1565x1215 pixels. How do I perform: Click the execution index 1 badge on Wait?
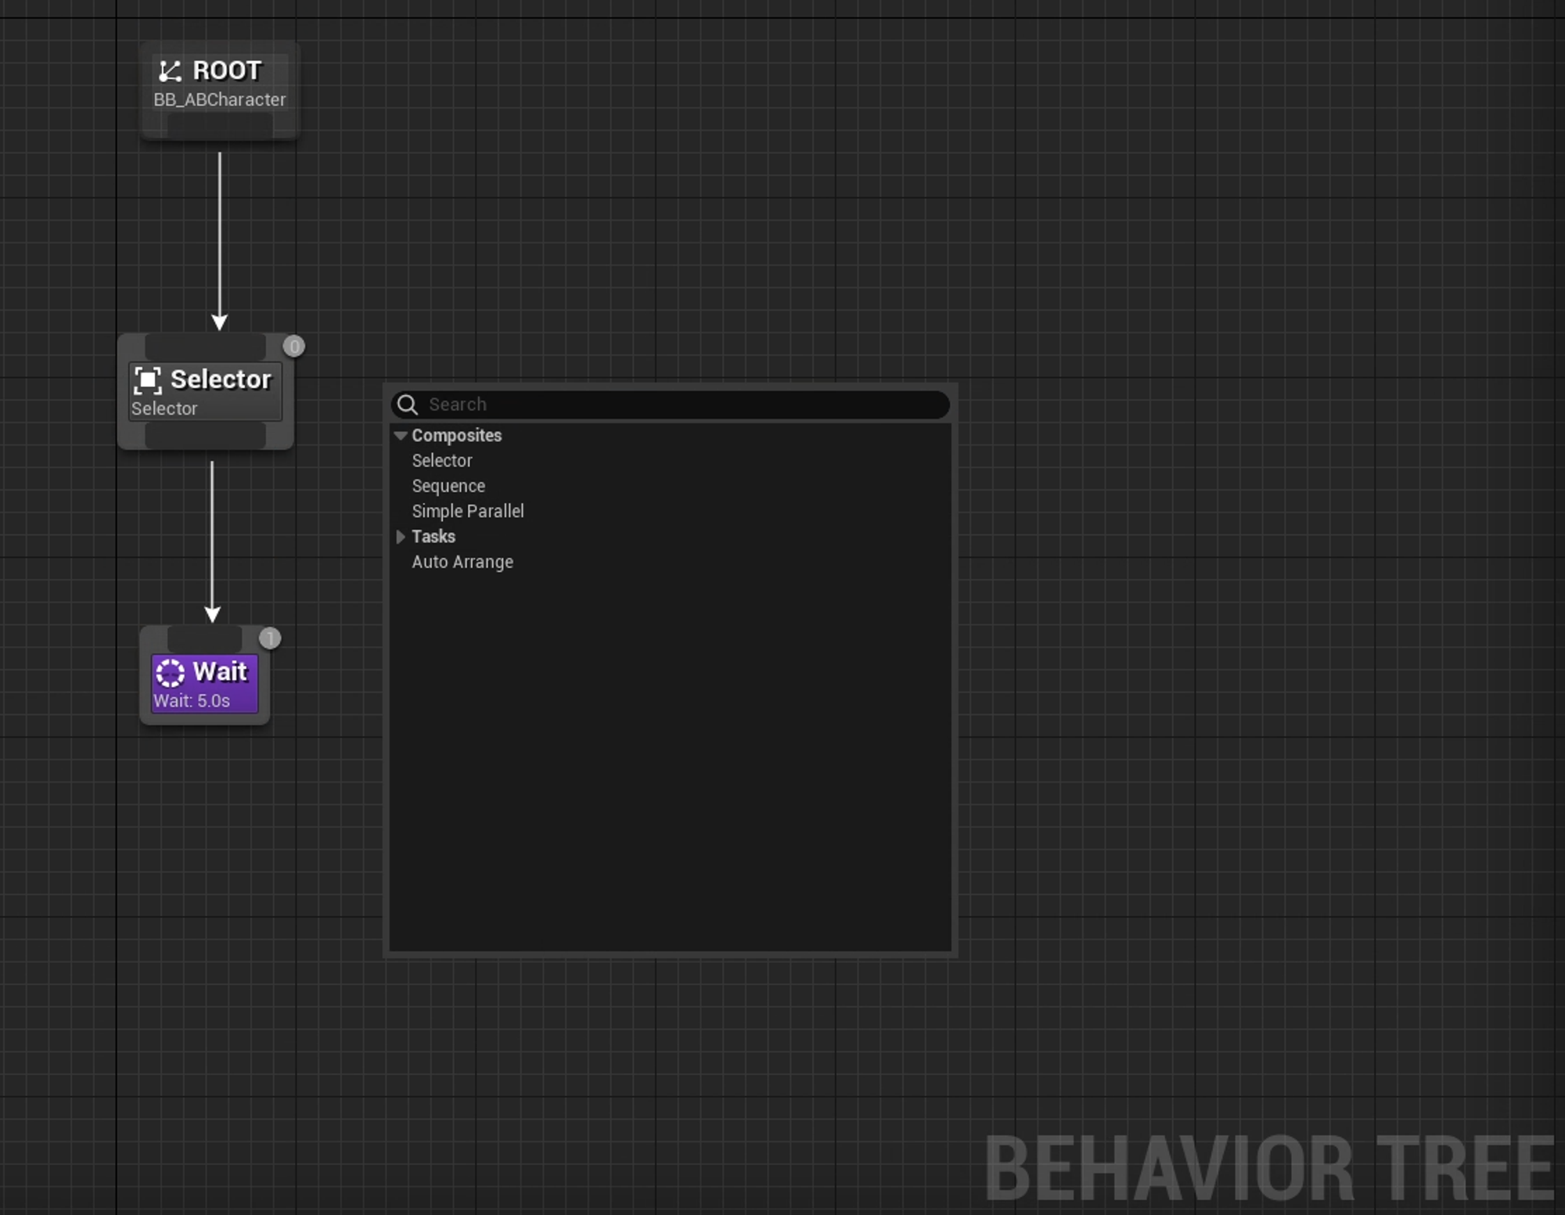270,638
